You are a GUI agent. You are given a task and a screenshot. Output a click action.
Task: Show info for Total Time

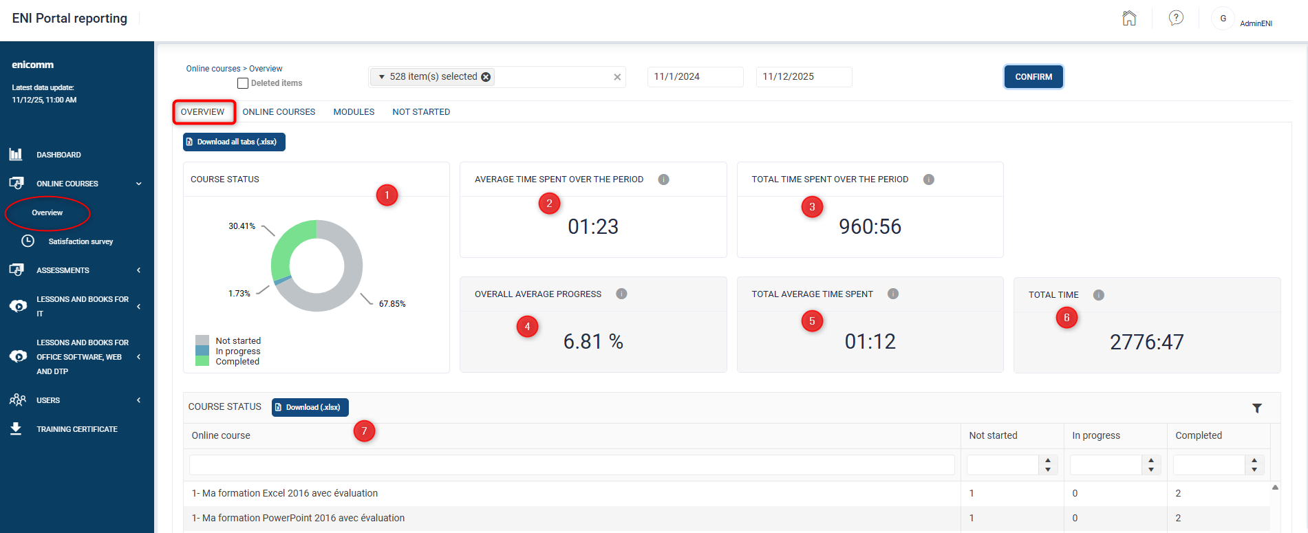(x=1099, y=295)
